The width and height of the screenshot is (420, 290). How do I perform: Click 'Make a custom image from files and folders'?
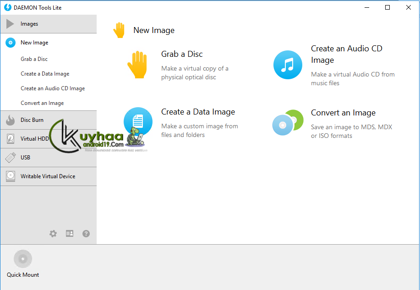tap(200, 131)
